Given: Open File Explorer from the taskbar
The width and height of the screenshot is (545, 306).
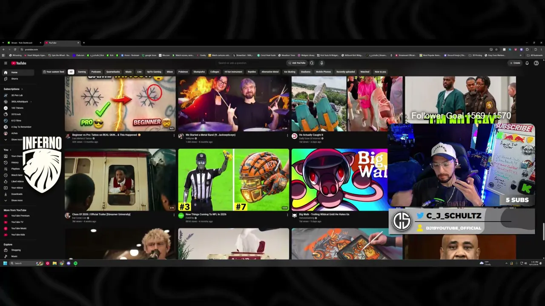Looking at the screenshot, I should (x=54, y=263).
